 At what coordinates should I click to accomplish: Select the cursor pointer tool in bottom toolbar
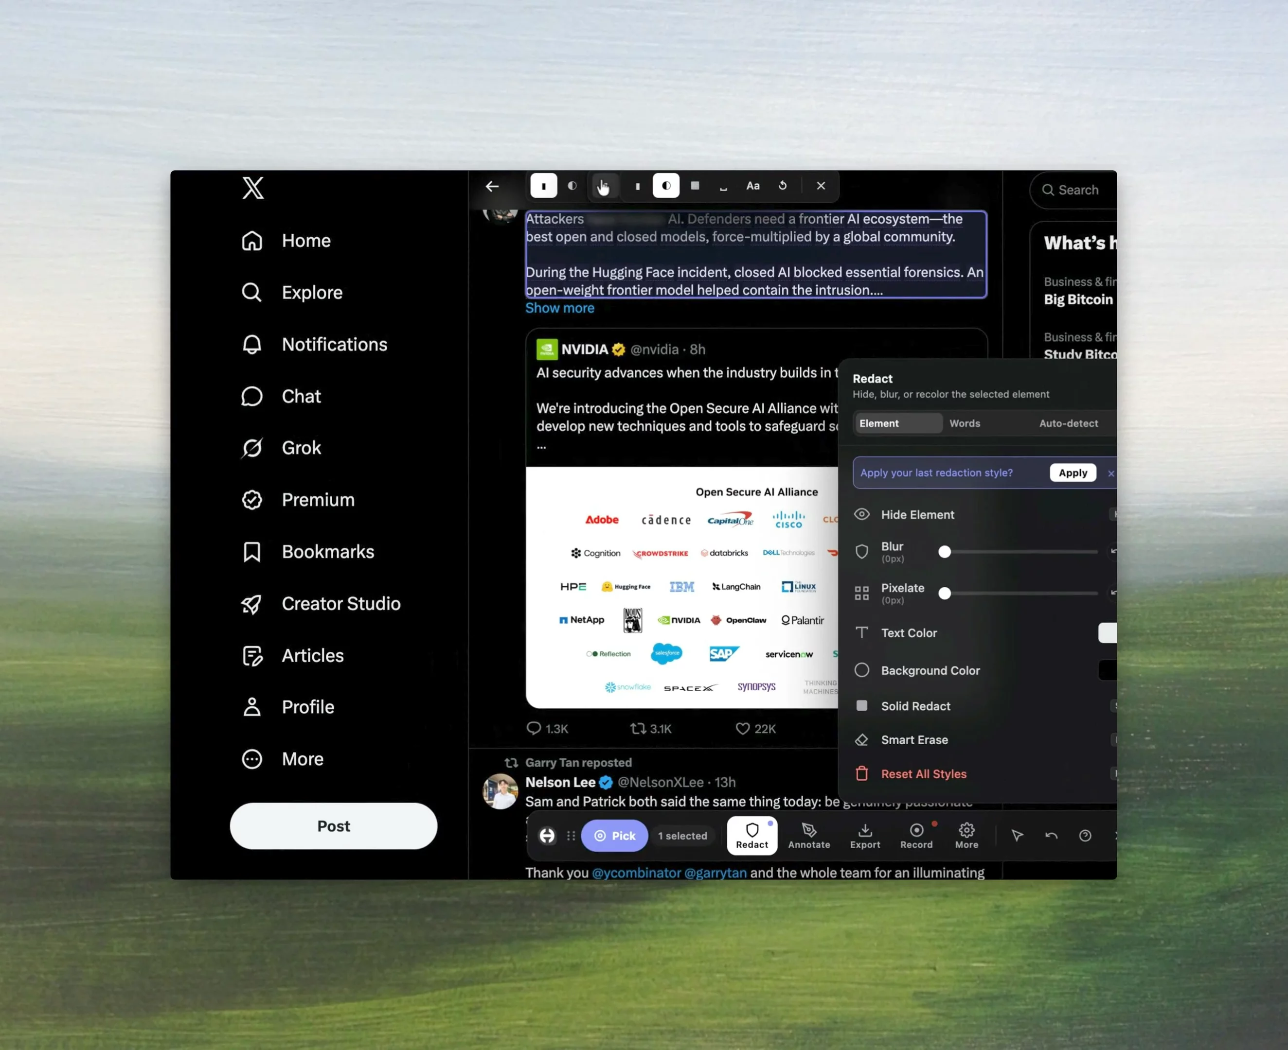pyautogui.click(x=1018, y=836)
